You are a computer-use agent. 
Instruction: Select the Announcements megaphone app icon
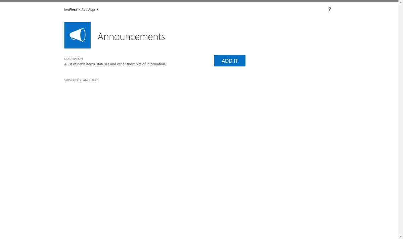click(x=77, y=35)
